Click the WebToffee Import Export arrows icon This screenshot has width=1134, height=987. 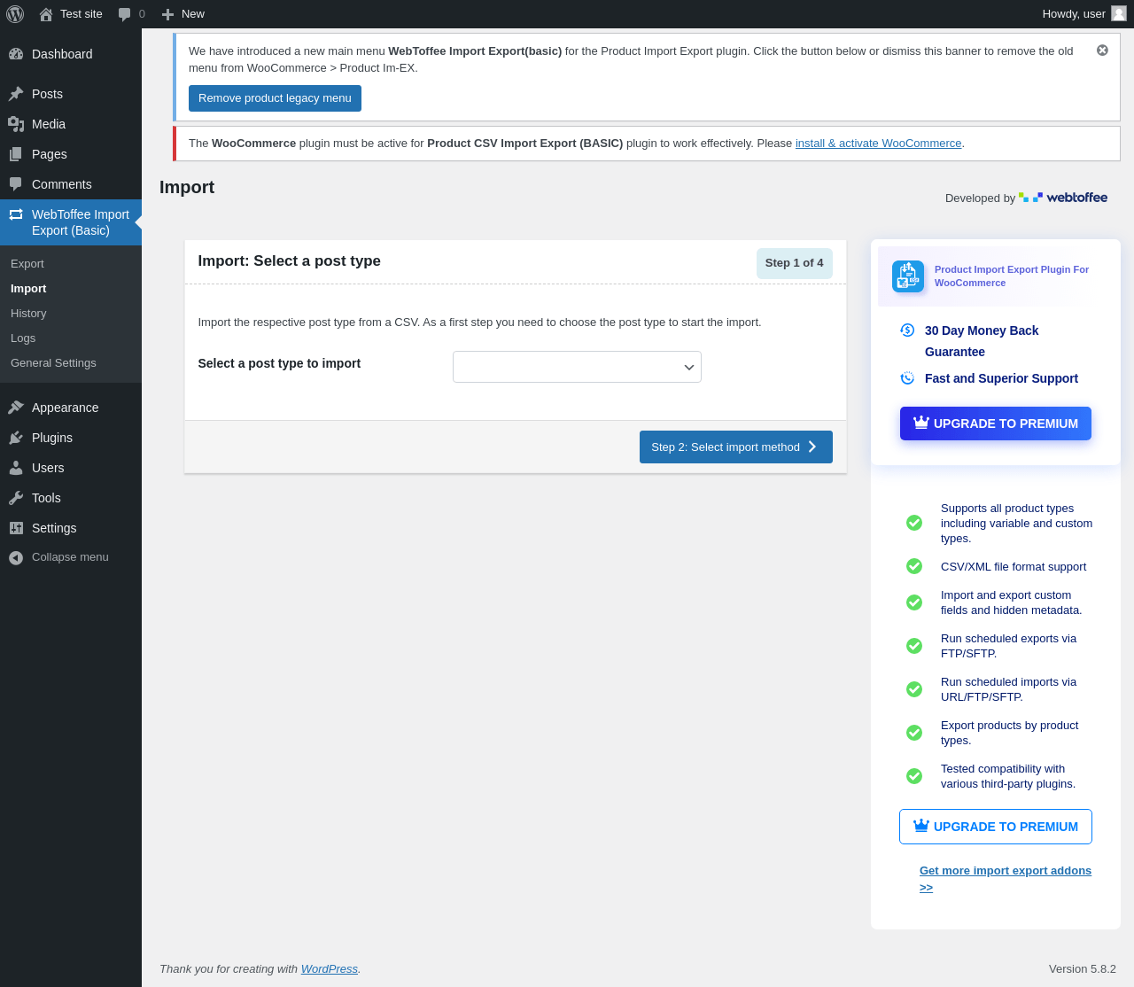tap(16, 214)
